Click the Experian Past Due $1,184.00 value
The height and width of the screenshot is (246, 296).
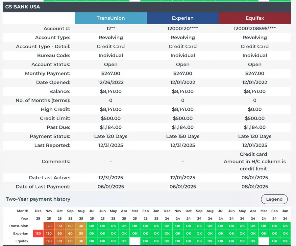183,127
